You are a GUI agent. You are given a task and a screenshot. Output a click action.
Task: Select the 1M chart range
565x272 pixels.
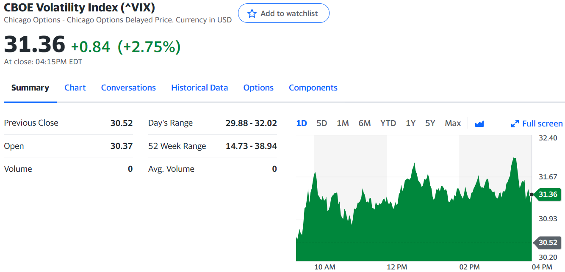[x=343, y=123]
